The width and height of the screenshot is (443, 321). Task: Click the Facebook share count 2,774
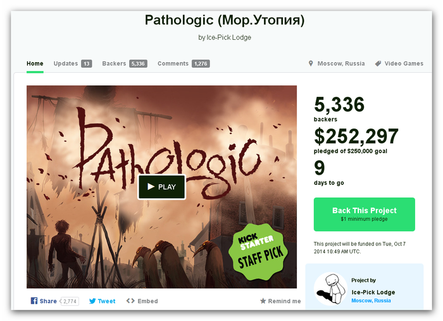(x=70, y=301)
